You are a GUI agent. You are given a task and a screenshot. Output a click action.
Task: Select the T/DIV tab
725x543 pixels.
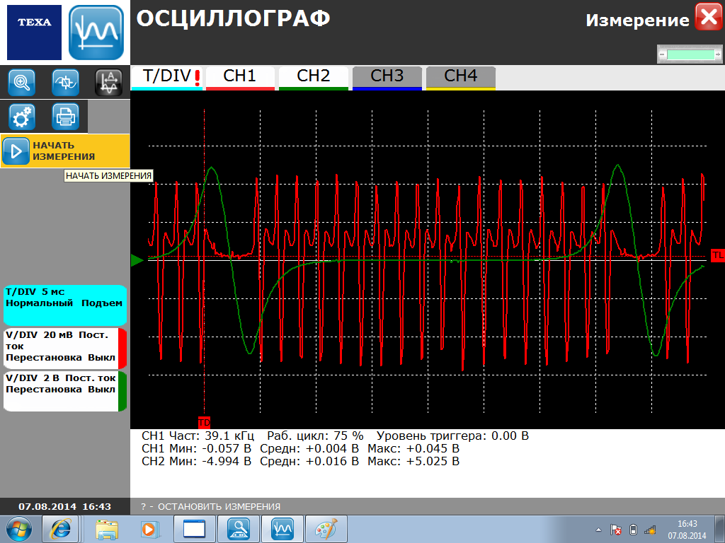(167, 77)
